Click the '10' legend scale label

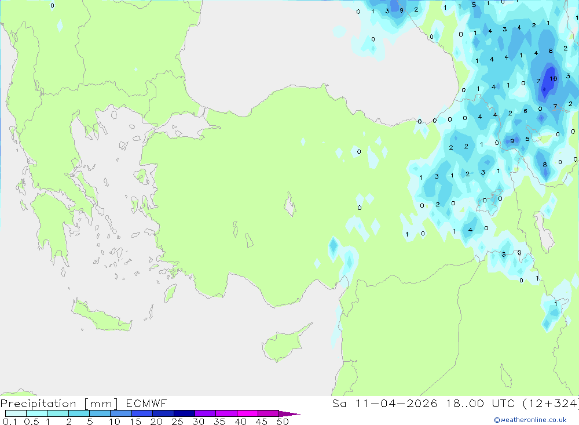click(x=115, y=422)
